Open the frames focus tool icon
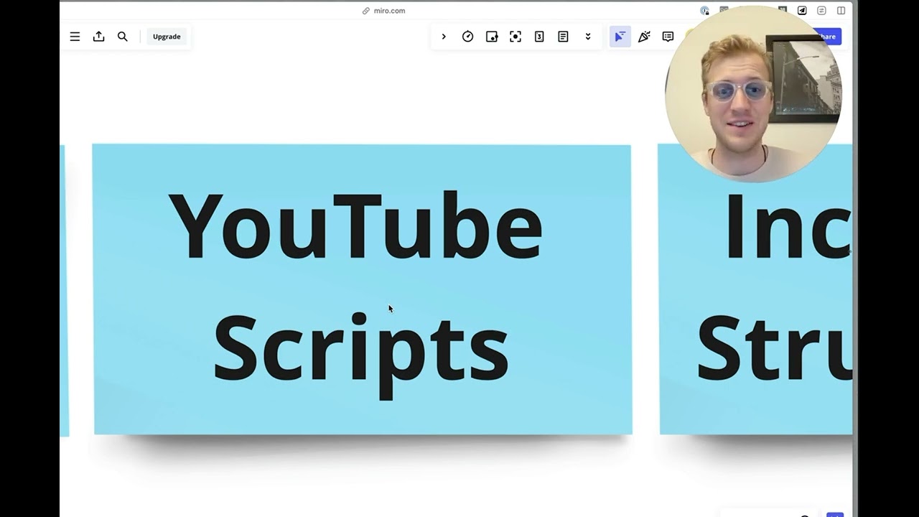The width and height of the screenshot is (919, 517). coord(516,37)
